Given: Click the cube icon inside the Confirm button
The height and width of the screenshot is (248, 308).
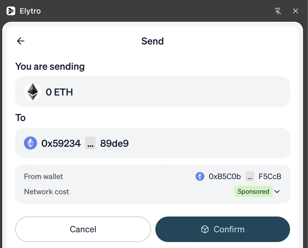Looking at the screenshot, I should coord(205,229).
